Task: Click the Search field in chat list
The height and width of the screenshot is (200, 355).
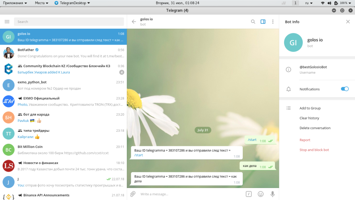Action: coord(69,21)
